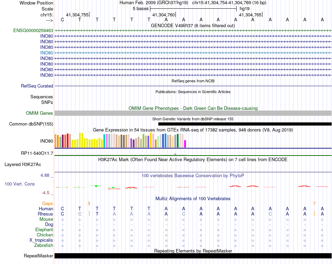Open Multiz Alignments of 100 Vertebrates title

pyautogui.click(x=193, y=199)
